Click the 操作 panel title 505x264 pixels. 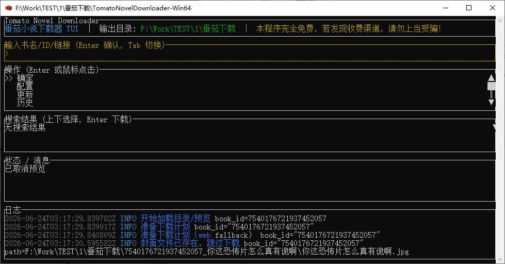coord(52,70)
